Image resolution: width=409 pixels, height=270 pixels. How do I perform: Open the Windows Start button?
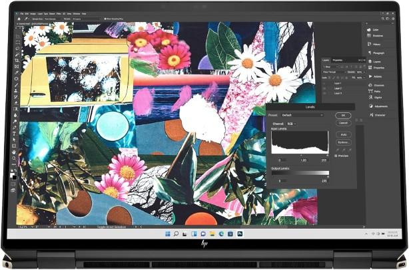pos(168,234)
